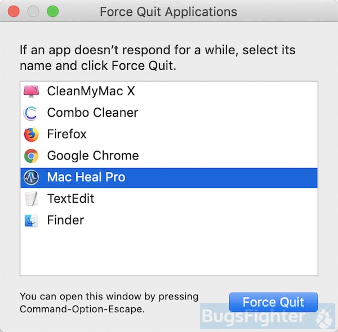Viewport: 338px width, 332px height.
Task: Choose the Combo Cleaner name label
Action: [x=92, y=113]
